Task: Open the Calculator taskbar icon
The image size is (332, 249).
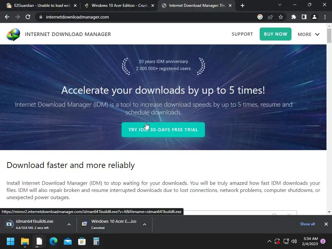Action: 96,241
